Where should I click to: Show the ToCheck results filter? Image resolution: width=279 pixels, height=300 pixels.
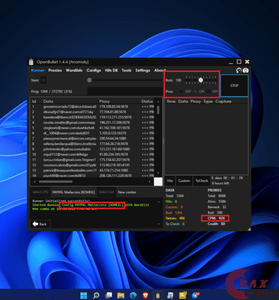(202, 181)
